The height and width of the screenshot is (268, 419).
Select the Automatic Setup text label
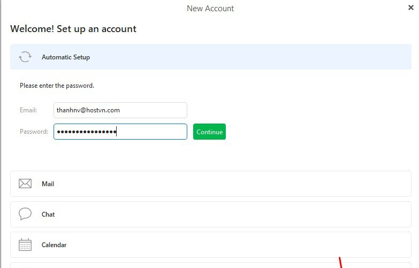[66, 57]
